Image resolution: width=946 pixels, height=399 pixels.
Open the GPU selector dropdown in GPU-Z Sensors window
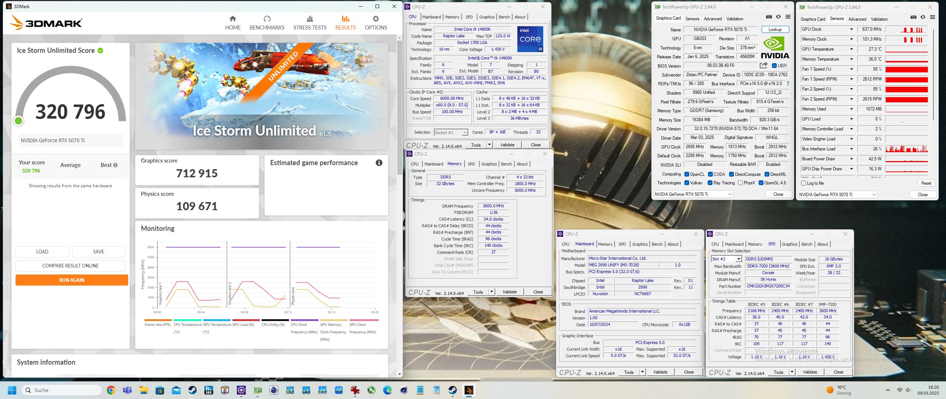pos(837,195)
